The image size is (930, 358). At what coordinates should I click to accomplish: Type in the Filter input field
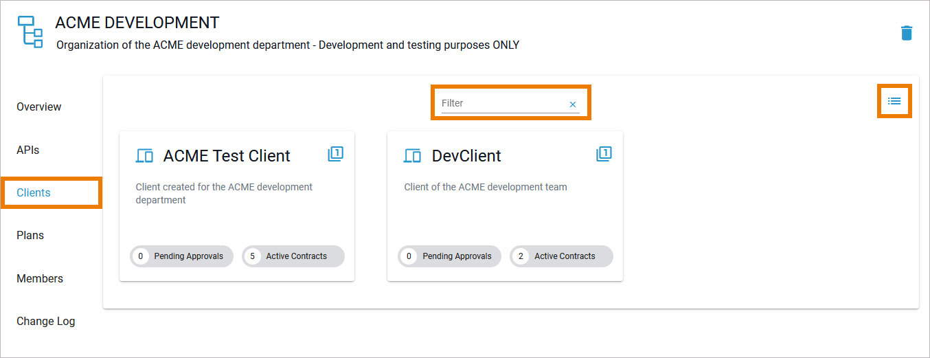[x=501, y=103]
